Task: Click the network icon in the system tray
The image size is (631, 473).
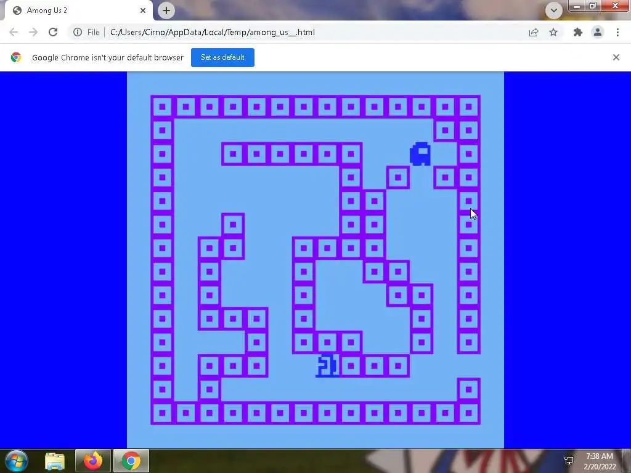Action: pyautogui.click(x=569, y=461)
